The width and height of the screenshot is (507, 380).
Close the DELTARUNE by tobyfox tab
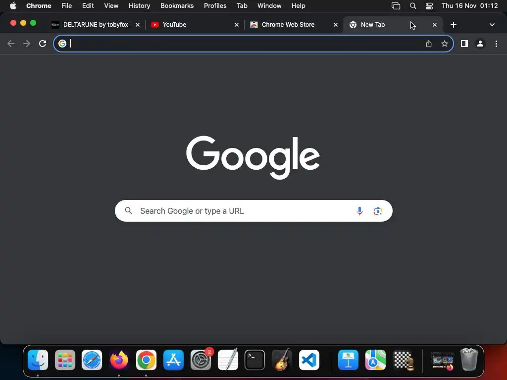[138, 25]
